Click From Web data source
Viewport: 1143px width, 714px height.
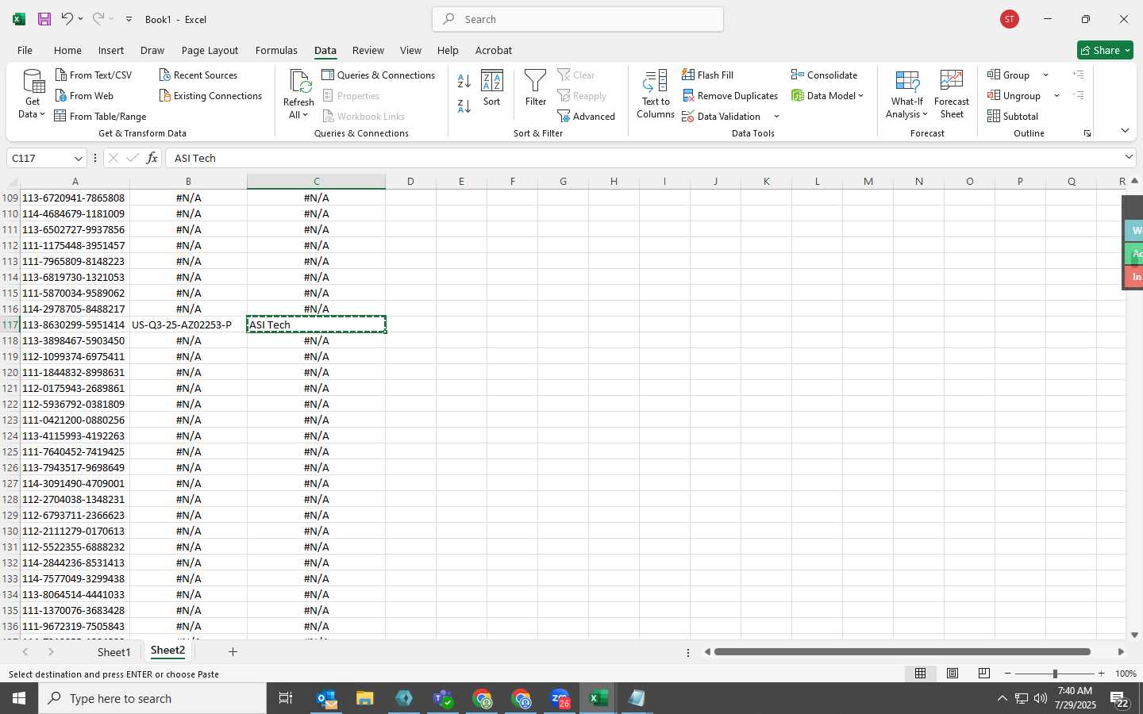[x=84, y=95]
